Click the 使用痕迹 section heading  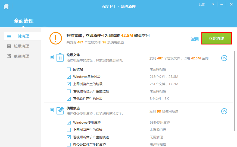73,108
